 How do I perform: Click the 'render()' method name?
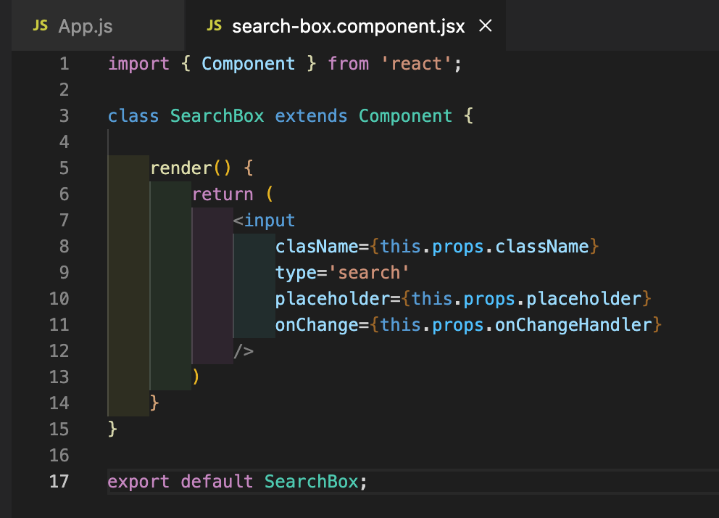click(x=191, y=168)
